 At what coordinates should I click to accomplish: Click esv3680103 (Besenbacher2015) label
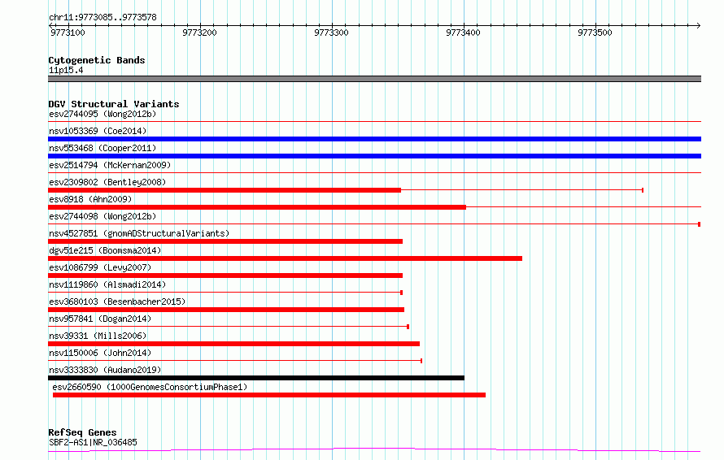[x=117, y=302]
